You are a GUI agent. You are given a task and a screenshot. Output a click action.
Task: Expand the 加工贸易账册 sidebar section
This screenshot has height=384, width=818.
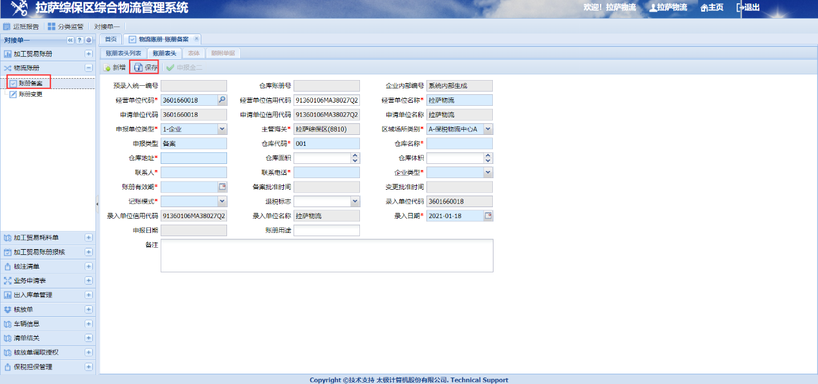(88, 54)
